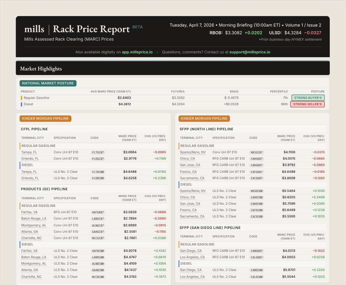Select the NATIONAL MARKET POSTURE label

48,83
